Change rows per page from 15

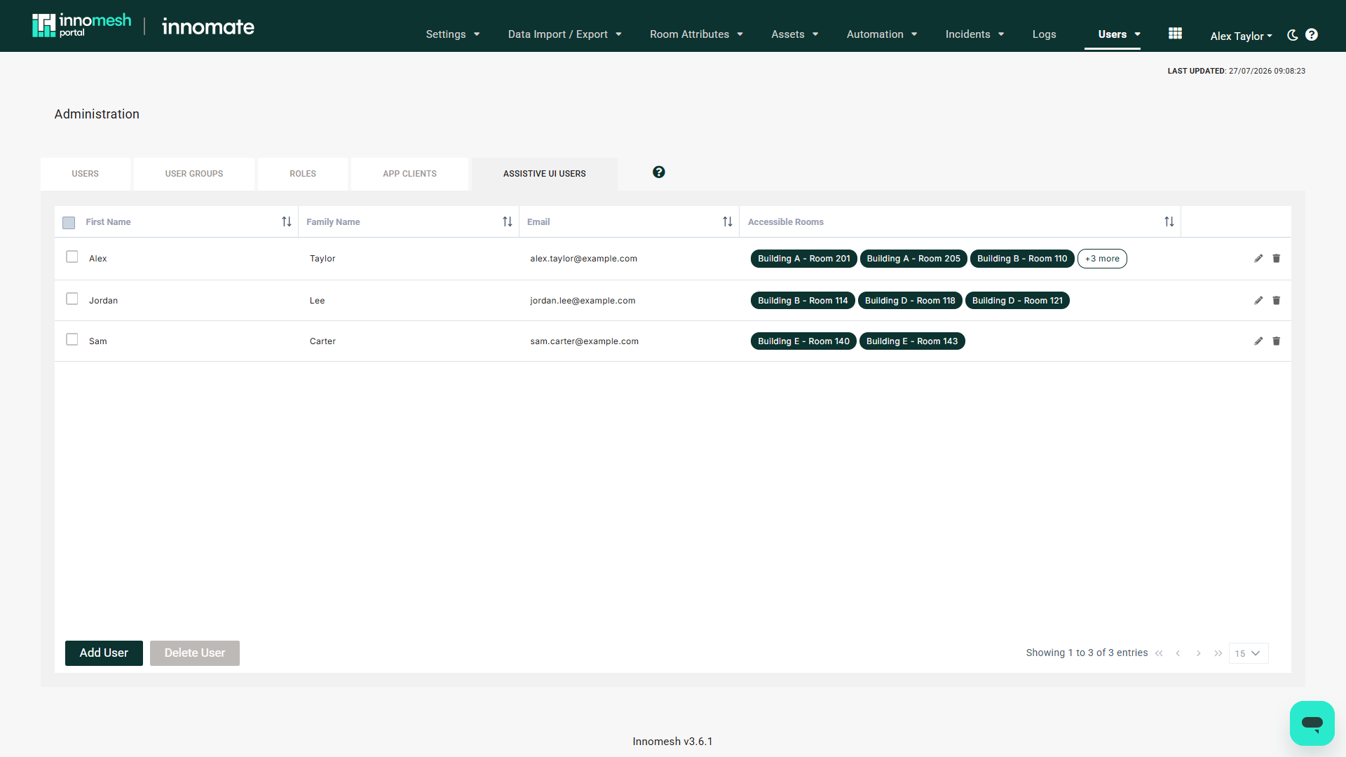(1249, 653)
